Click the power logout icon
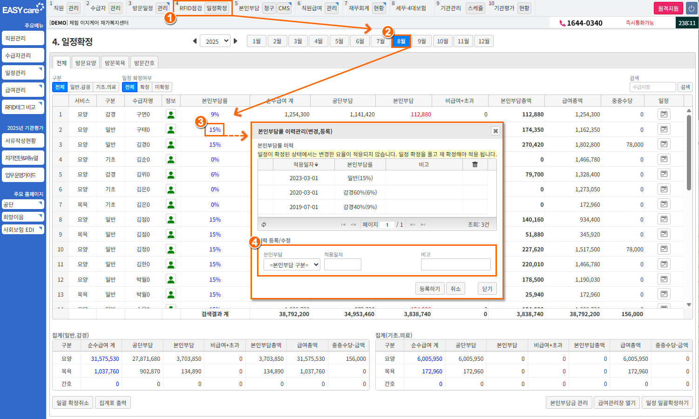 pos(692,8)
